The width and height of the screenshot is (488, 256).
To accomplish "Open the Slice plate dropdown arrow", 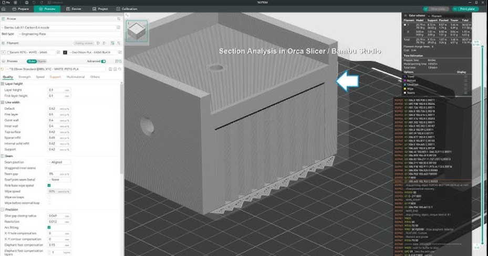I will tap(425, 9).
